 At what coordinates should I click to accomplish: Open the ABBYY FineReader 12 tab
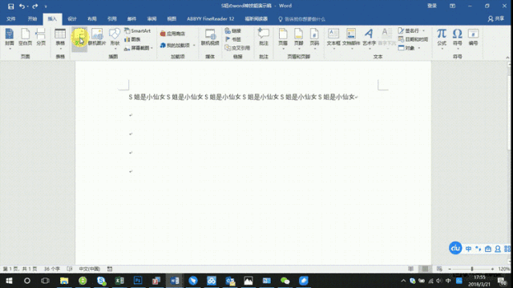[210, 19]
